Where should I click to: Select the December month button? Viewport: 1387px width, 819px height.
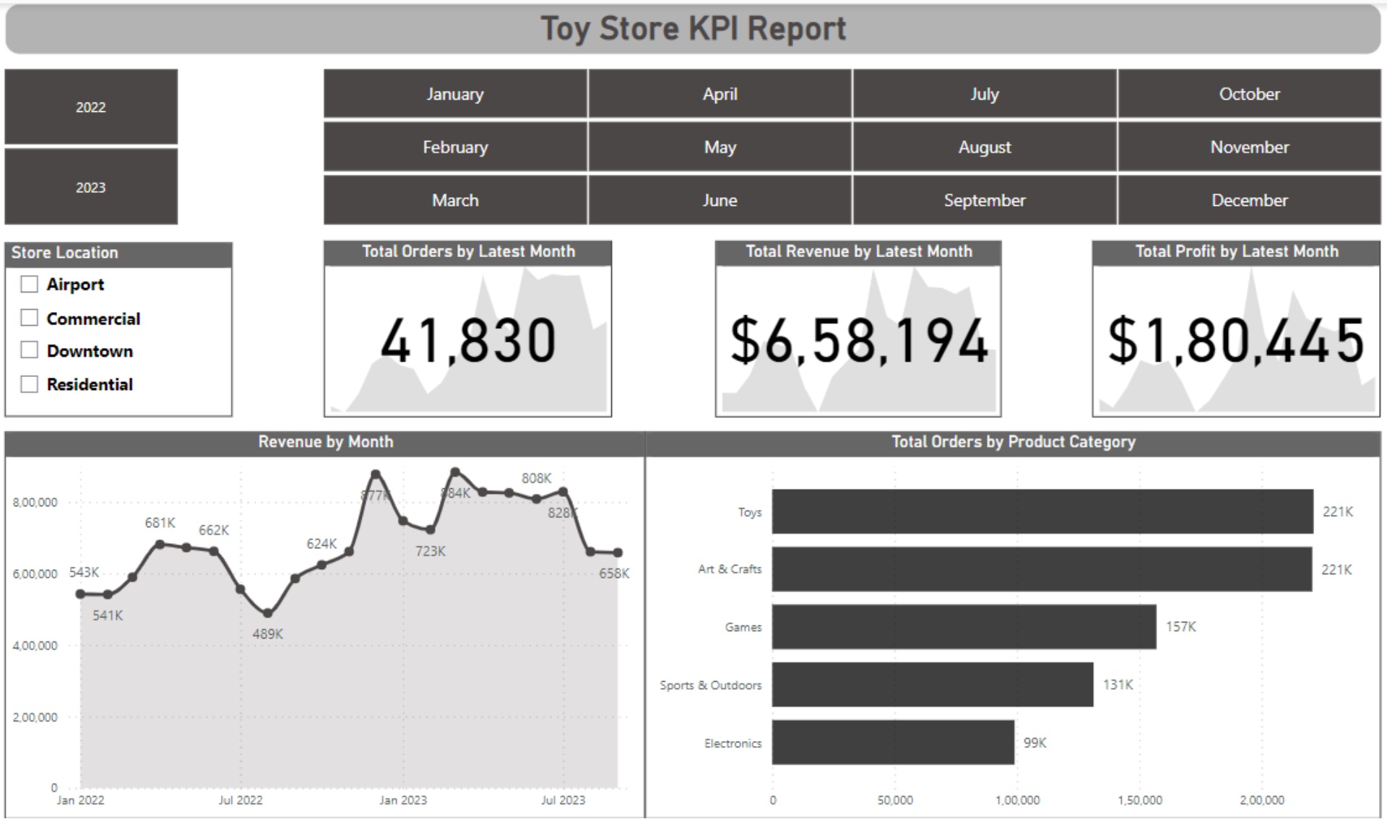(x=1249, y=200)
